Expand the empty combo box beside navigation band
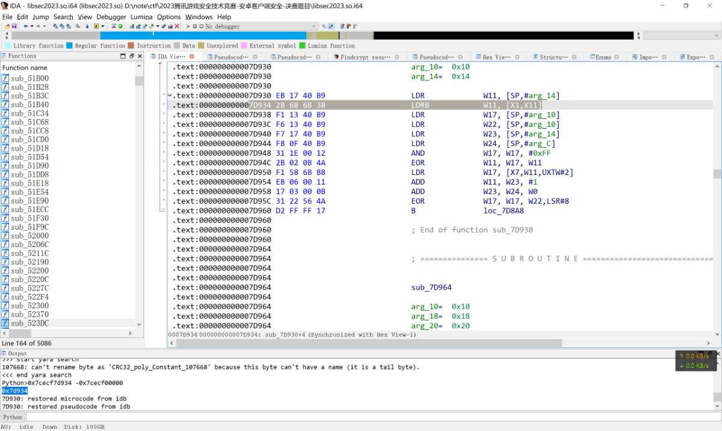Viewport: 722px width, 431px height. (715, 36)
